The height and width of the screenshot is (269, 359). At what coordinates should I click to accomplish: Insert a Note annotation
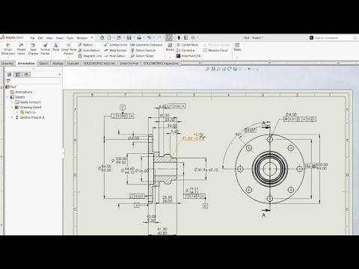[x=56, y=47]
